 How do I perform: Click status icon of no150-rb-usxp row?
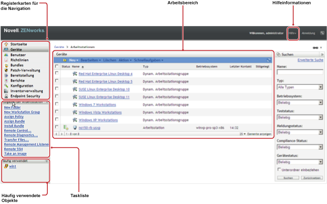pyautogui.click(x=66, y=127)
